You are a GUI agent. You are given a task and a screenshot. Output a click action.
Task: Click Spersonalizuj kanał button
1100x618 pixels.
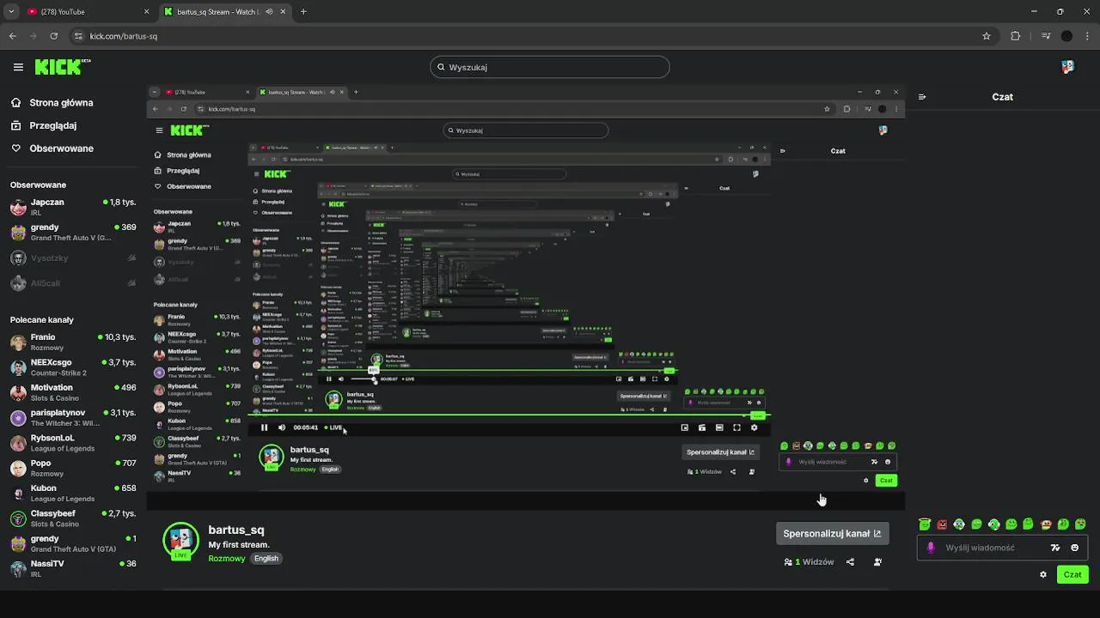coord(832,533)
